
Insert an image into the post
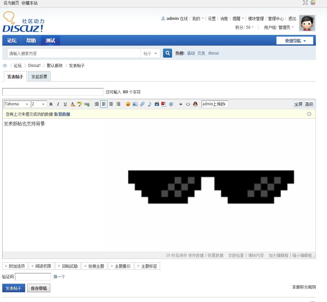[135, 104]
